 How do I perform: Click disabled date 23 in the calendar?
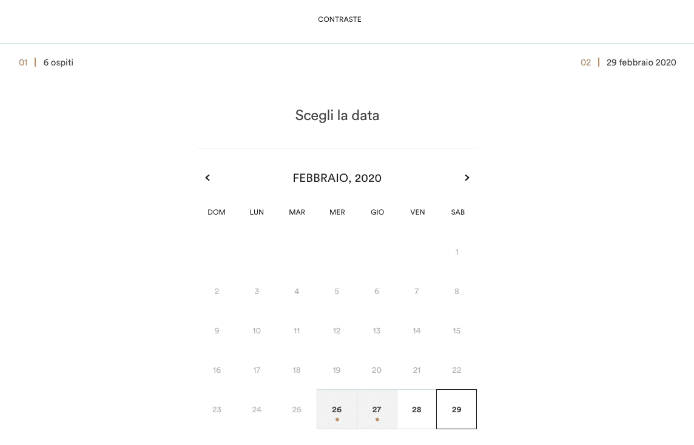tap(217, 409)
